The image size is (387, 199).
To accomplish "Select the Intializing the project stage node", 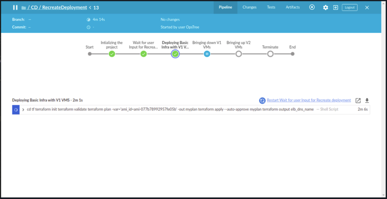I will (112, 54).
